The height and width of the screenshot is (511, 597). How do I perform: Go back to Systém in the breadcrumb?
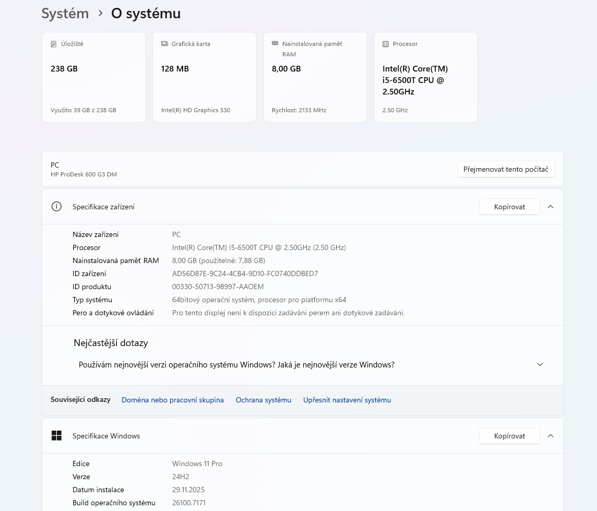(65, 14)
